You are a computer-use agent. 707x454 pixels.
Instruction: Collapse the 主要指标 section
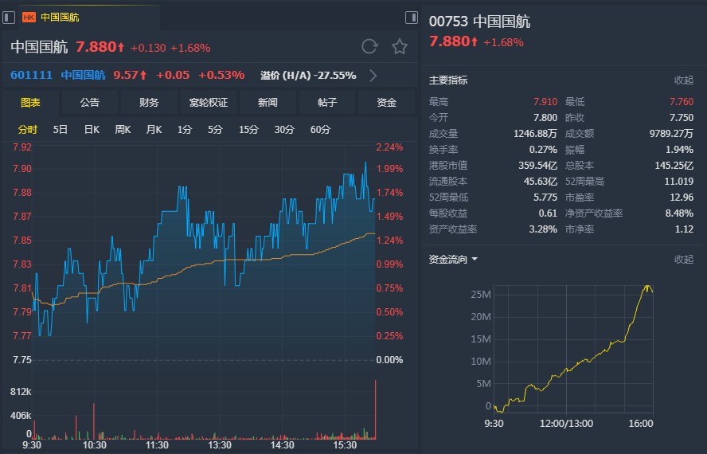(683, 80)
